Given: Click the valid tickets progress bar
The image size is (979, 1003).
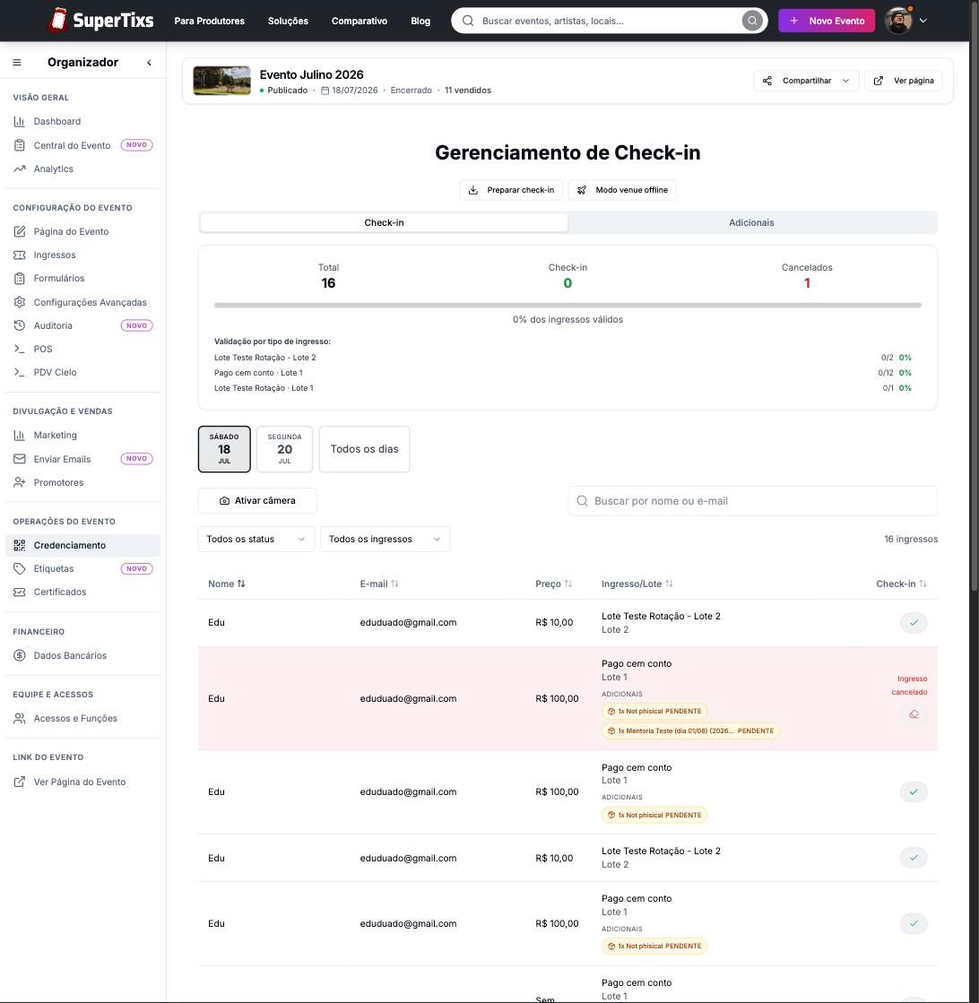Looking at the screenshot, I should point(567,305).
